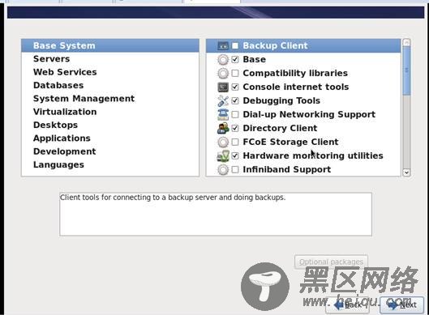The image size is (429, 315).
Task: Click the Dial-up Networking Support label
Action: pyautogui.click(x=309, y=114)
